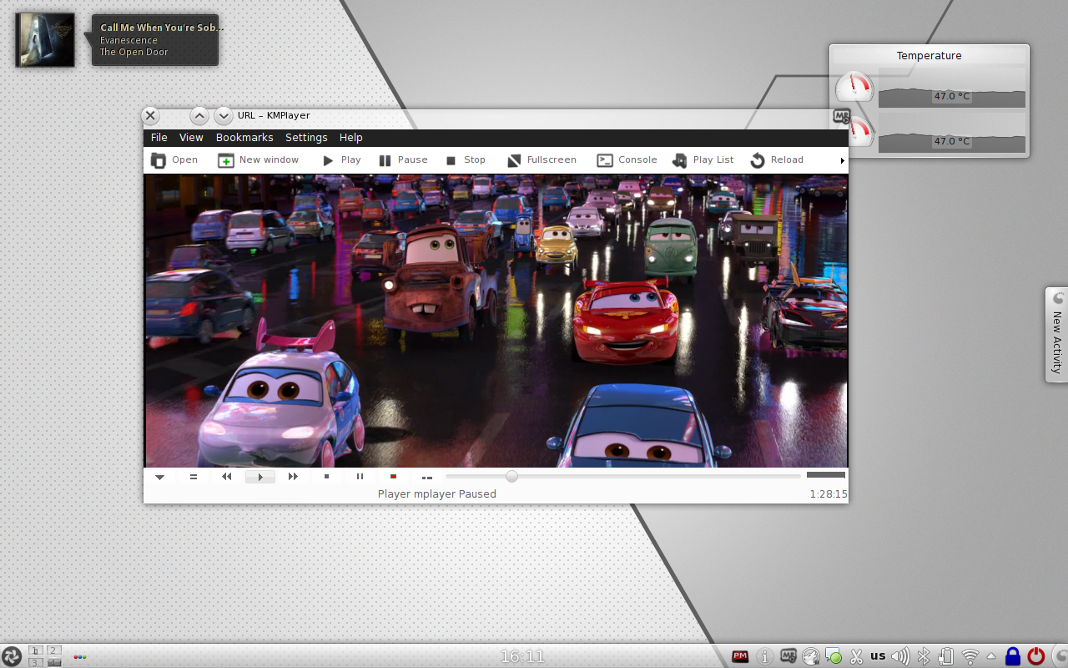The height and width of the screenshot is (668, 1068).
Task: Open the View menu
Action: tap(191, 138)
